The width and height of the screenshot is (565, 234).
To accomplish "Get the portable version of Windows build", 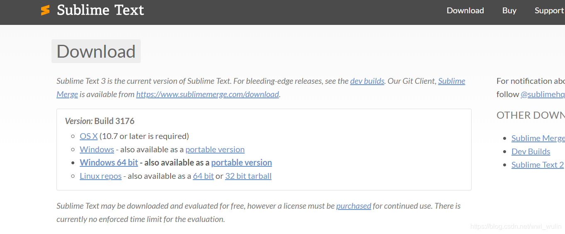I will coord(215,149).
